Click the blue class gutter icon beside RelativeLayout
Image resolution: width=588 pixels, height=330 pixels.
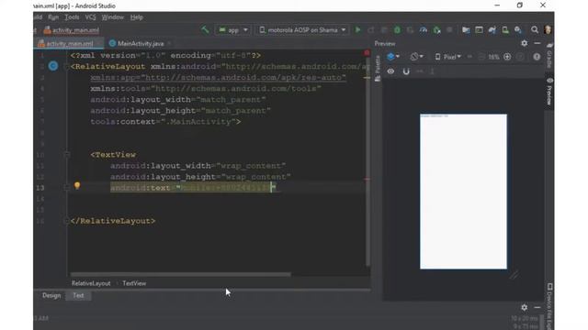click(x=53, y=66)
